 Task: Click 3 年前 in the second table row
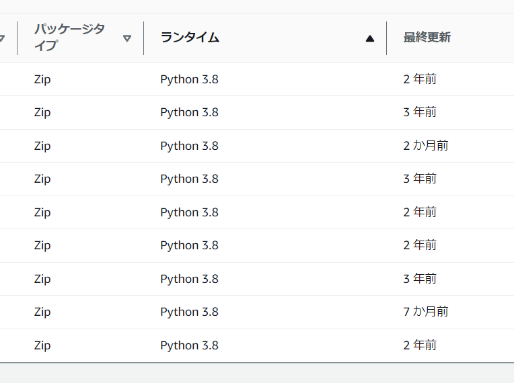click(x=420, y=112)
